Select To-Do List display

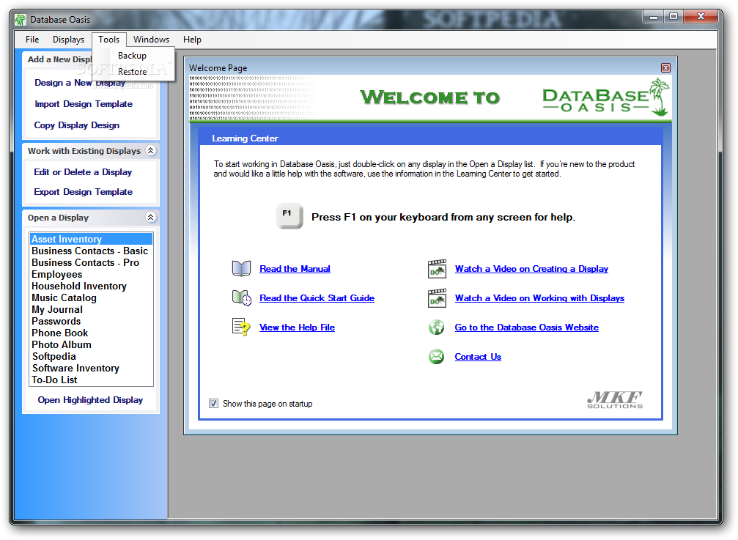[91, 380]
